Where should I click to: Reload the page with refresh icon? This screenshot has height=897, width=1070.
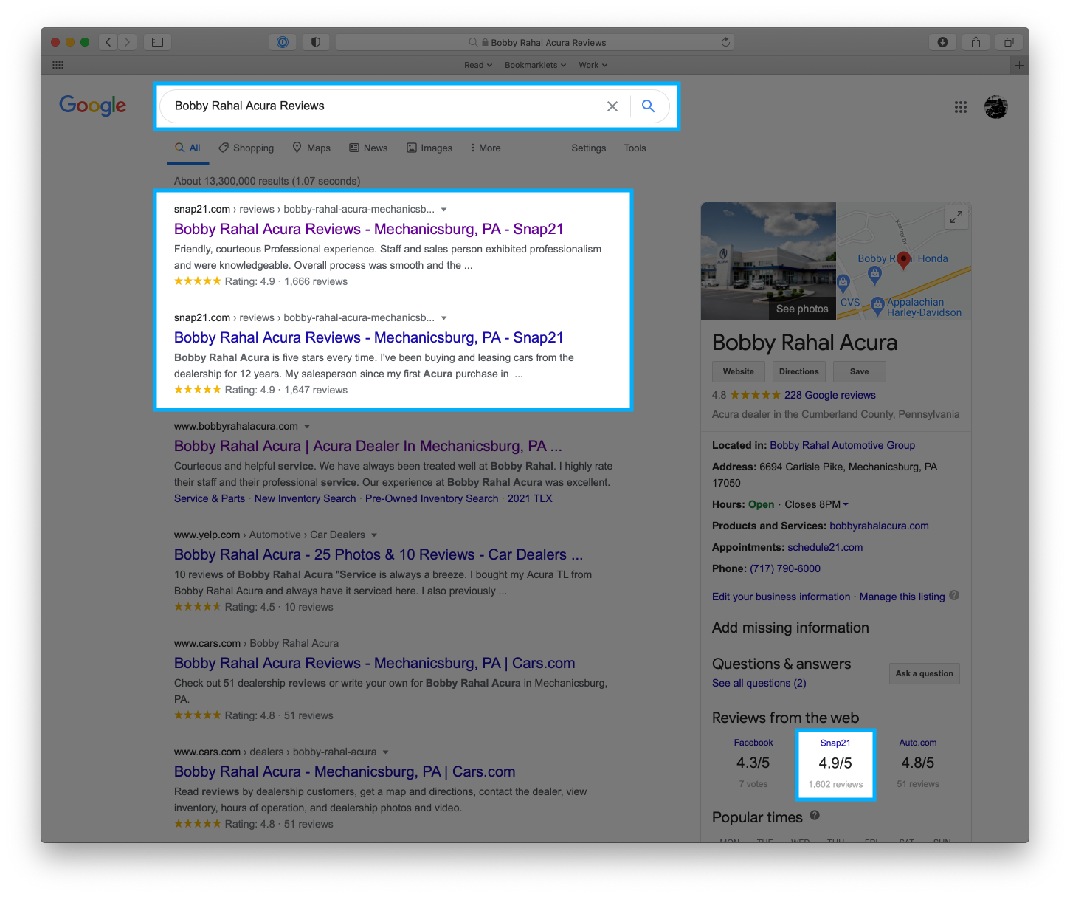click(x=725, y=42)
